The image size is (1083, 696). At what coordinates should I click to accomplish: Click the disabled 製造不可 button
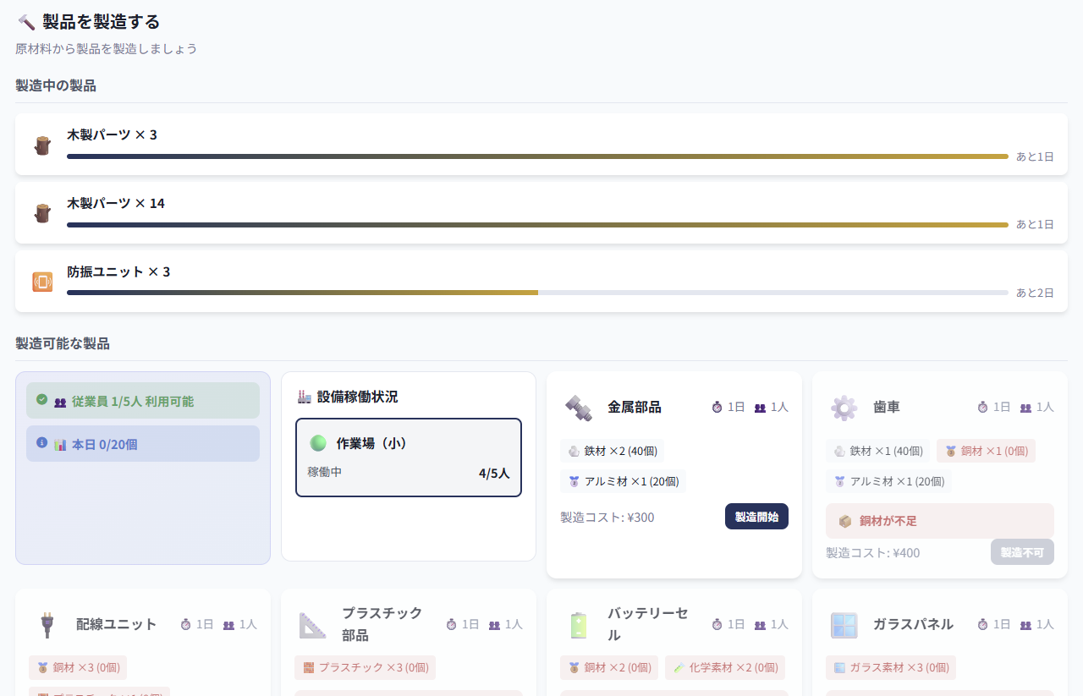pos(1022,552)
